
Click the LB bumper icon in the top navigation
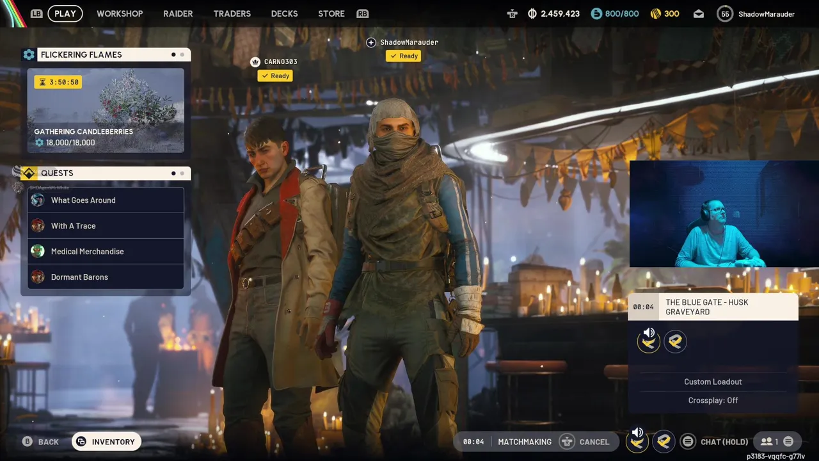click(36, 13)
